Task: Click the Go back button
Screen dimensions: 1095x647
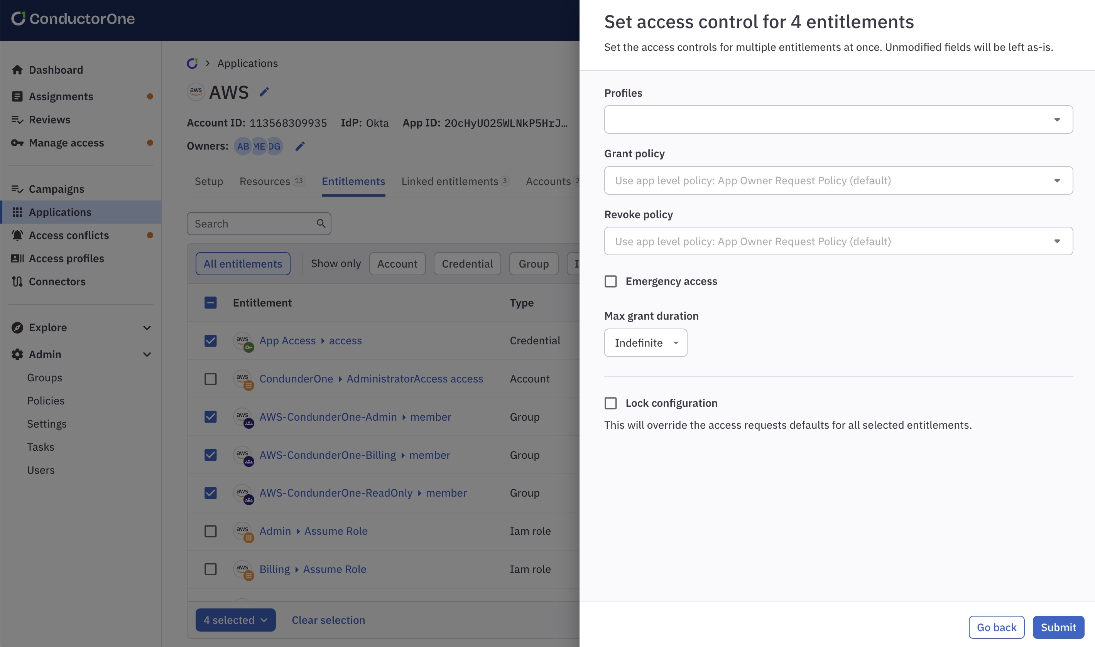Action: [x=996, y=627]
